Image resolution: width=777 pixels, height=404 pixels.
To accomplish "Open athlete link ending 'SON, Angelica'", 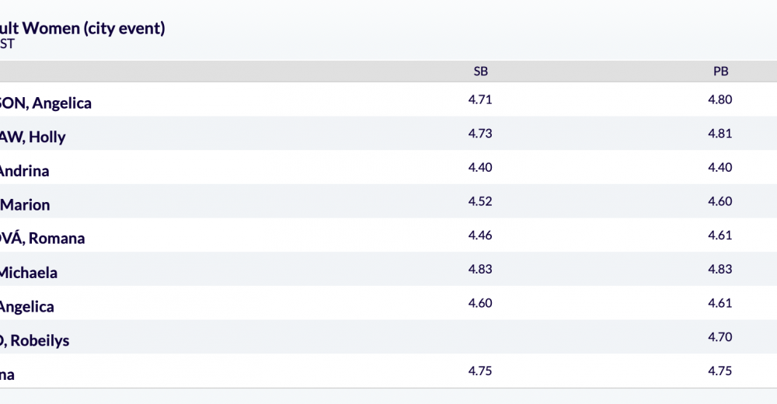I will click(45, 103).
